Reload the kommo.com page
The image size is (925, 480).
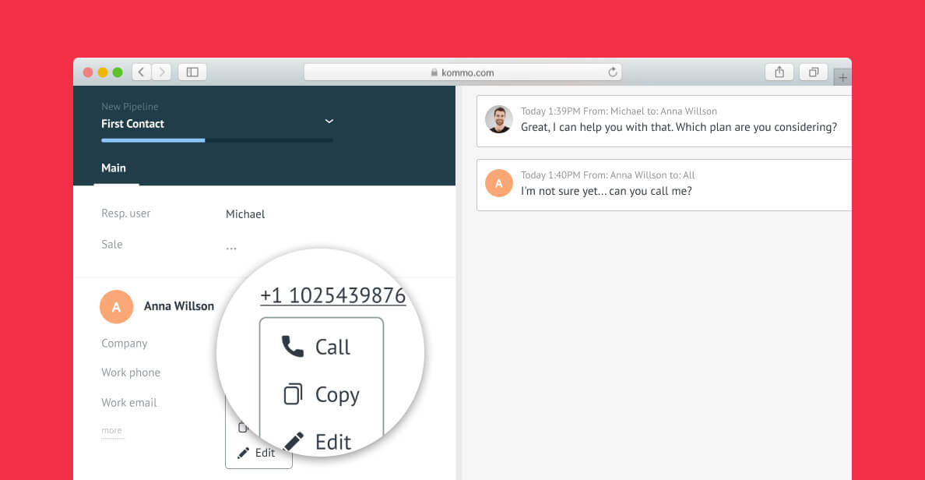[613, 72]
